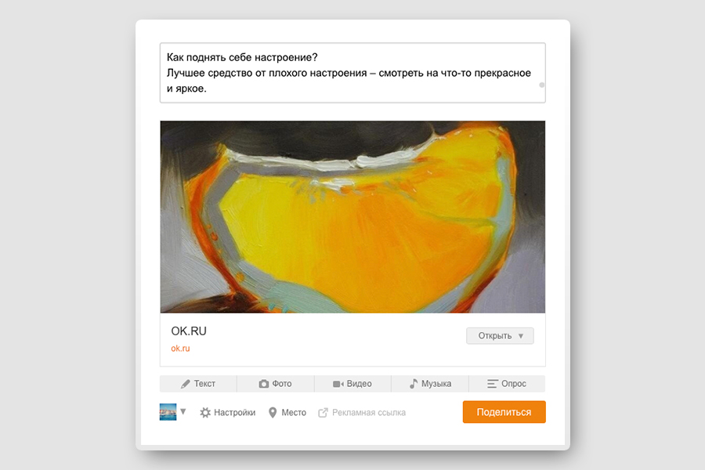Click the small profile avatar thumbnail

pos(168,412)
